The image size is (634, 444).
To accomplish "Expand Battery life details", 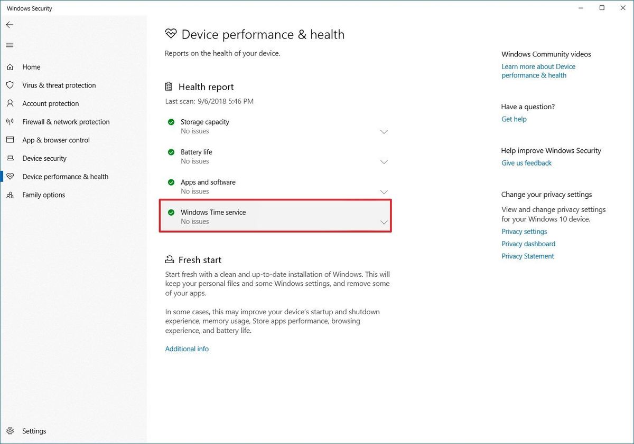I will click(x=384, y=162).
